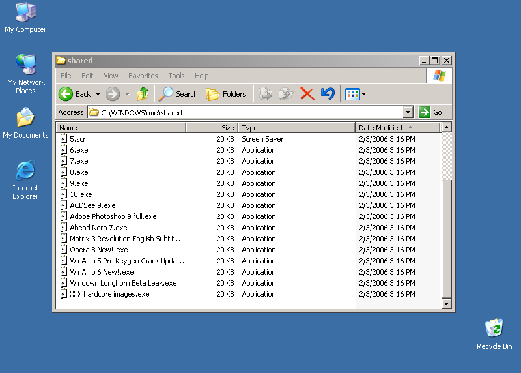Click the Views toolbar icon
This screenshot has width=521, height=373.
coord(352,95)
